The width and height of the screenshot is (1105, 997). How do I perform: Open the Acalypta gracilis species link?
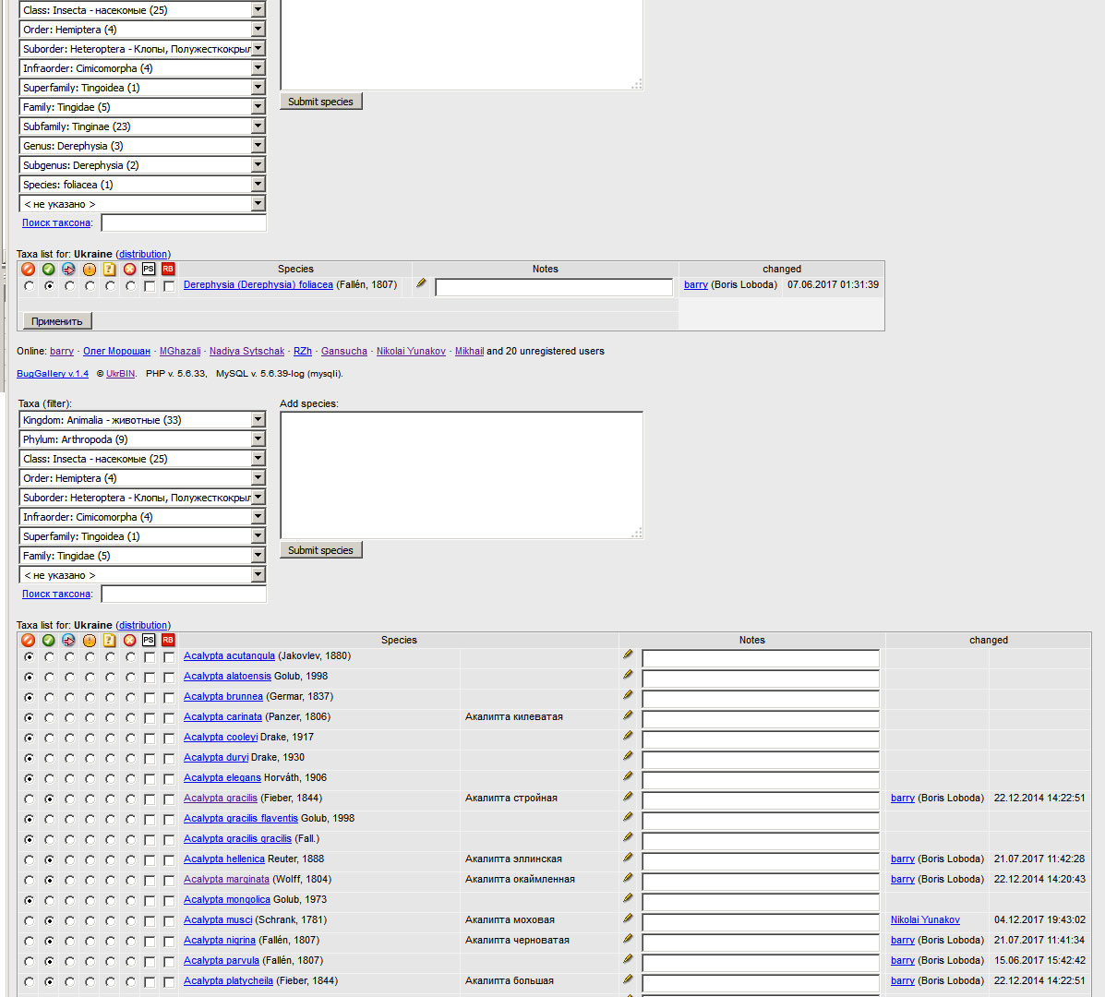220,798
